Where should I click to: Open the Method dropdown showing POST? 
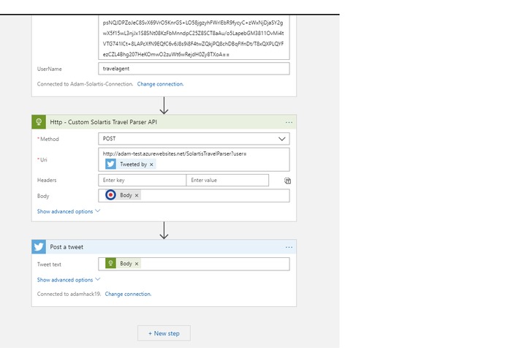(x=194, y=139)
